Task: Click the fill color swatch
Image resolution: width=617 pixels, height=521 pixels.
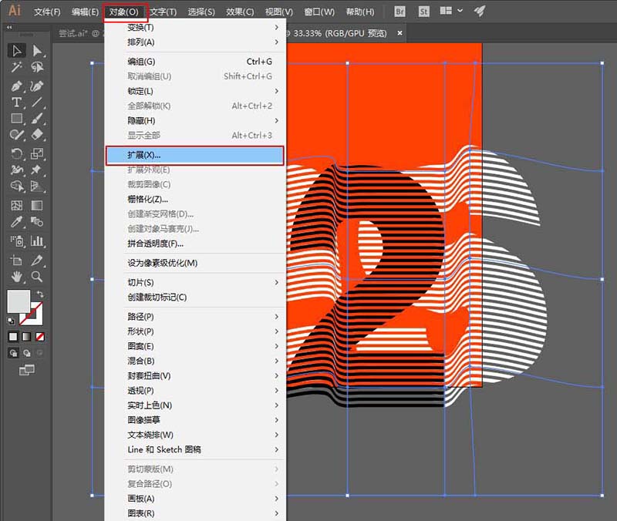Action: pos(18,301)
